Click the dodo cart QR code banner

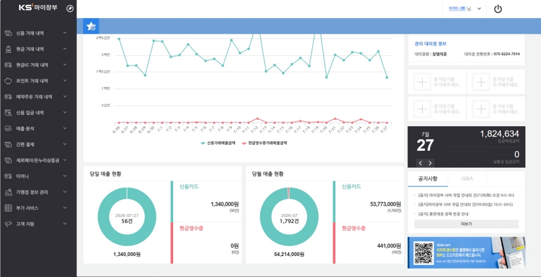point(466,252)
